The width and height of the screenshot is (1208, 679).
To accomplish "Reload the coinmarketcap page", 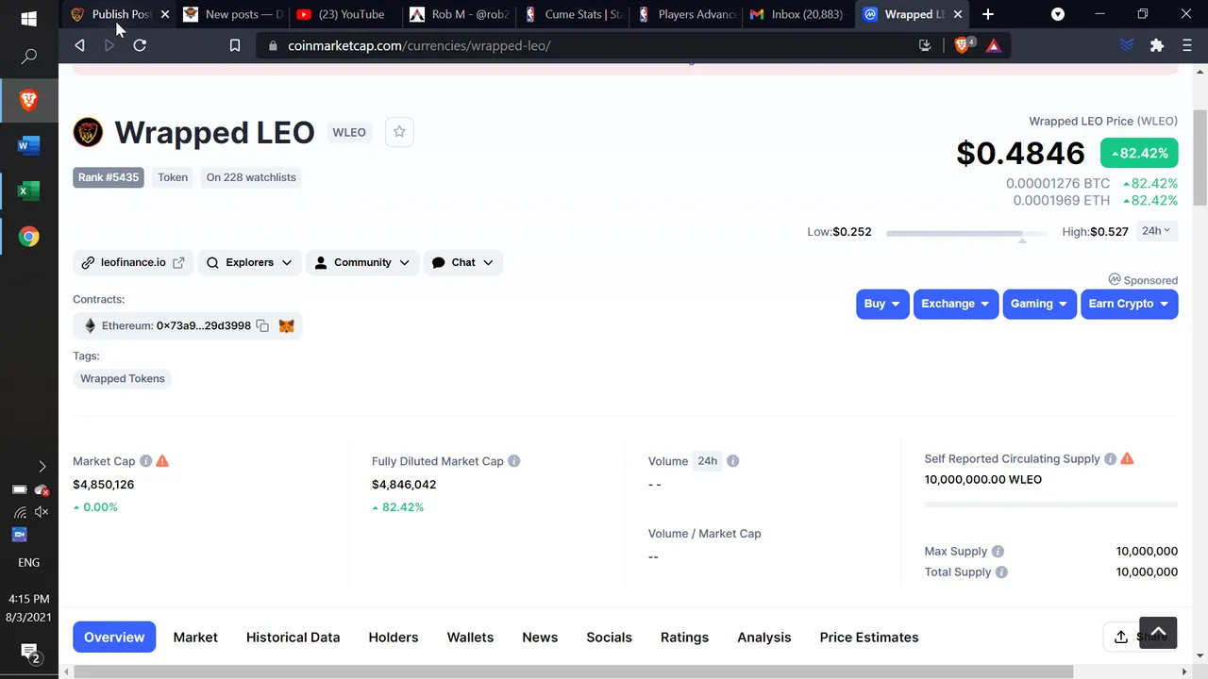I will pos(140,45).
